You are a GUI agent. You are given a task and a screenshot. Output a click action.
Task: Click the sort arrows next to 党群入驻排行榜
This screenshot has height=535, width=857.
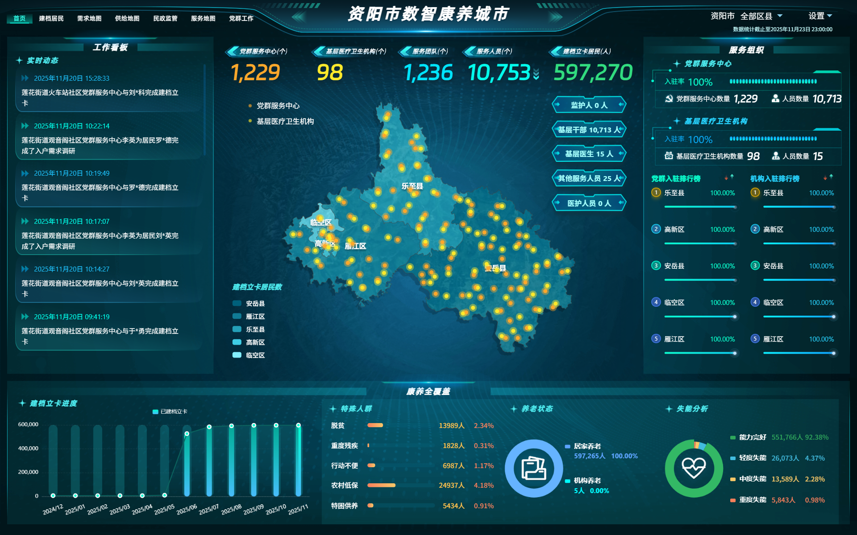click(x=729, y=178)
